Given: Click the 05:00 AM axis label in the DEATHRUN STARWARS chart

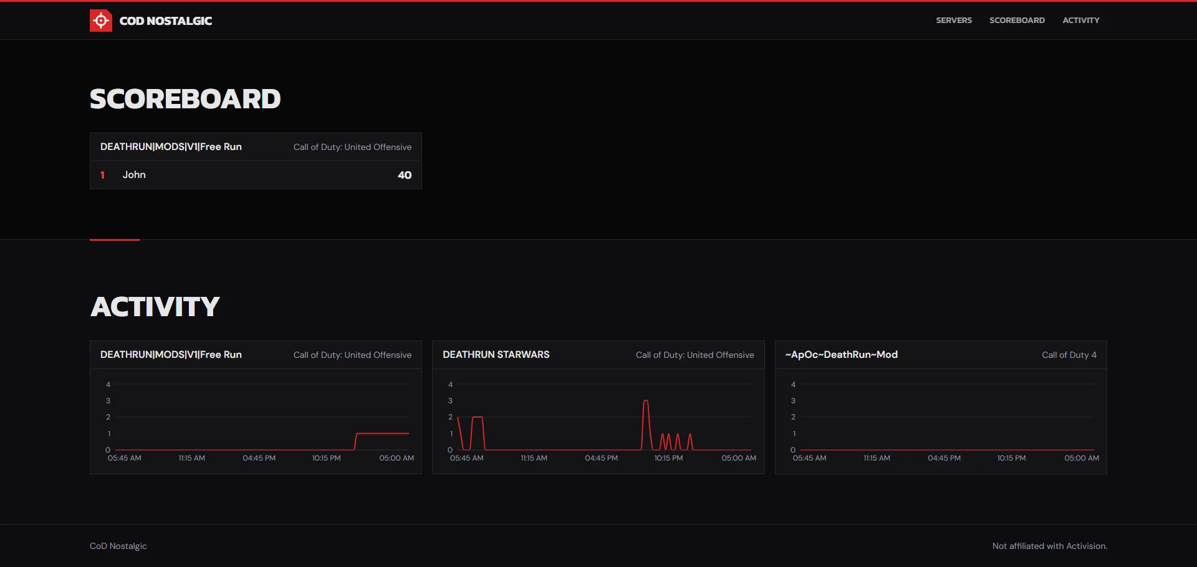Looking at the screenshot, I should click(x=739, y=458).
